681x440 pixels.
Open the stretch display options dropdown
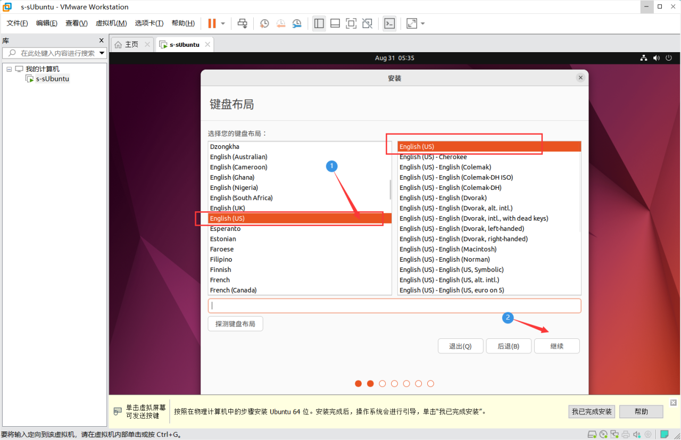pyautogui.click(x=423, y=23)
